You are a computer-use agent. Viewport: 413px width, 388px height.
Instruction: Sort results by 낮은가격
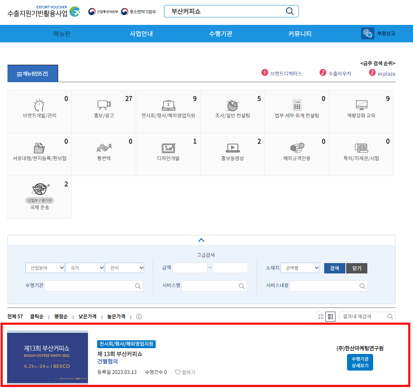(87, 316)
